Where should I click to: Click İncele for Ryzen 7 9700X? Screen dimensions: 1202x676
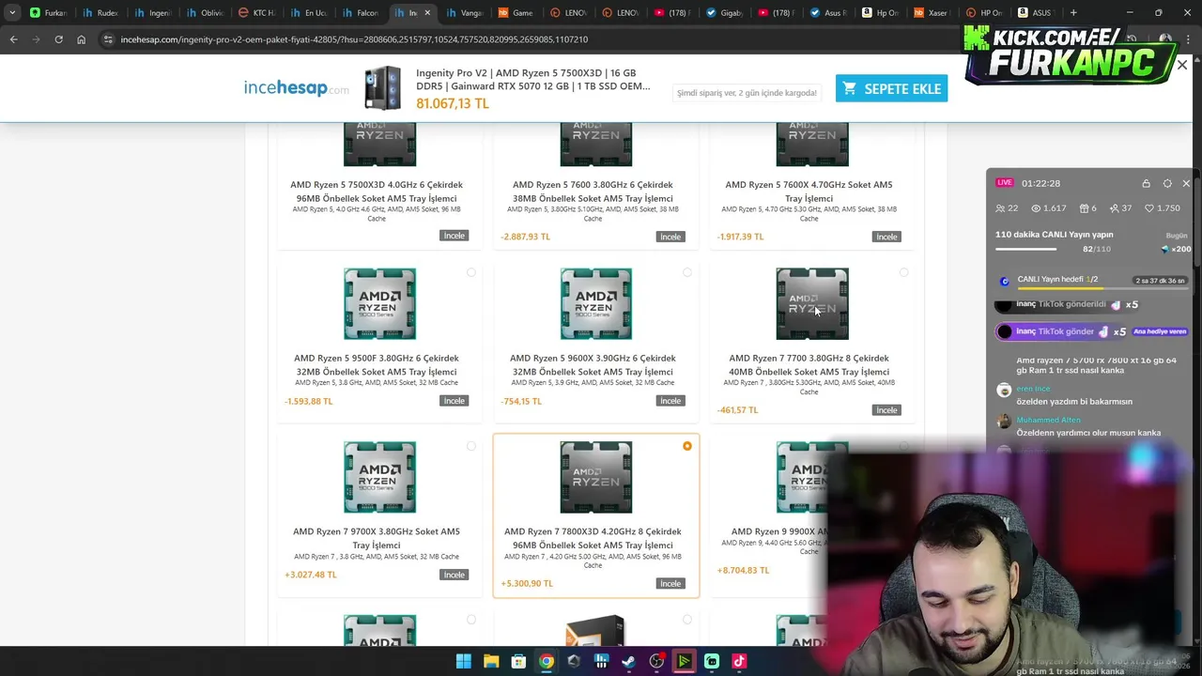point(455,575)
